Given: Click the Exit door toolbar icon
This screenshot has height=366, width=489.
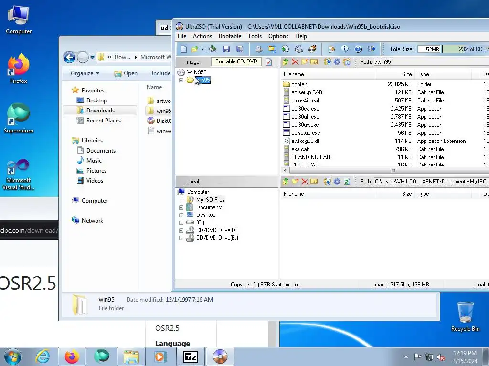Looking at the screenshot, I should click(x=372, y=49).
